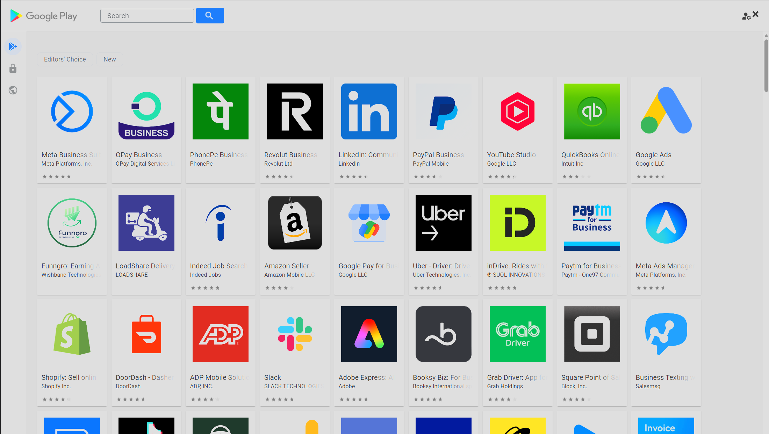Open the LinkedIn app icon
This screenshot has width=769, height=434.
pos(369,111)
